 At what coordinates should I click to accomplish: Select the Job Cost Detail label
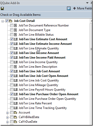24,21
